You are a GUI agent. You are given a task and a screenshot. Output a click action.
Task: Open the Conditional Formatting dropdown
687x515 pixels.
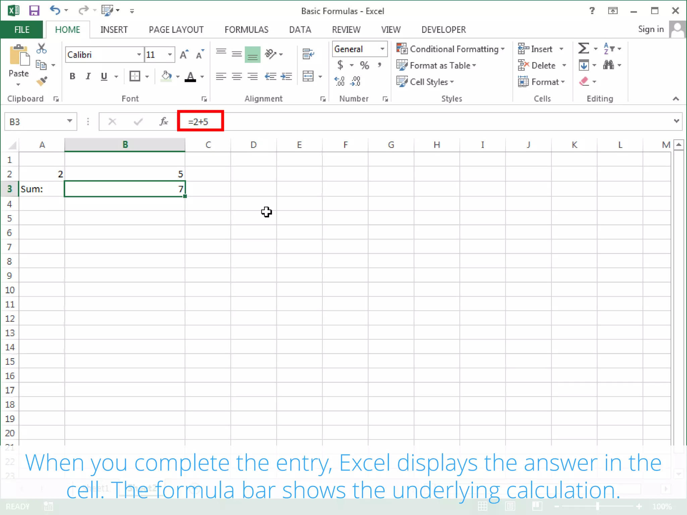click(451, 49)
